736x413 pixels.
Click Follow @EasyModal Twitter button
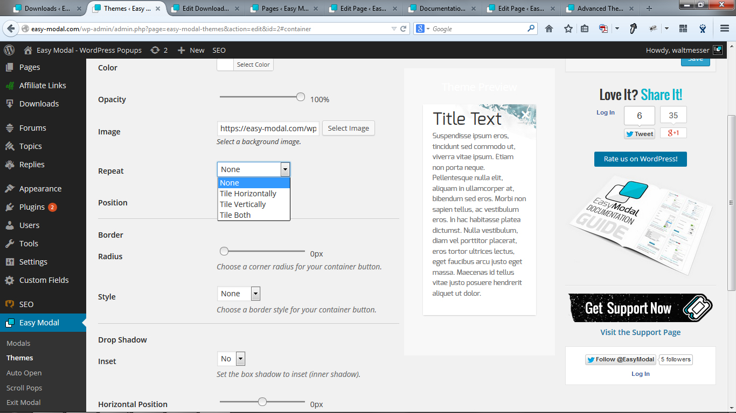tap(621, 359)
